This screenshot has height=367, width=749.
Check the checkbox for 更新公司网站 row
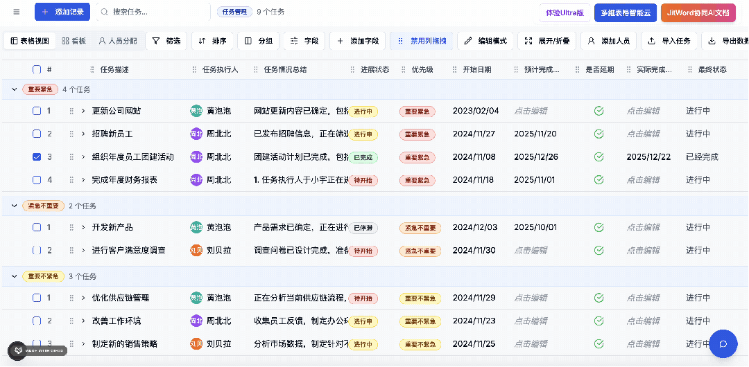click(x=37, y=111)
